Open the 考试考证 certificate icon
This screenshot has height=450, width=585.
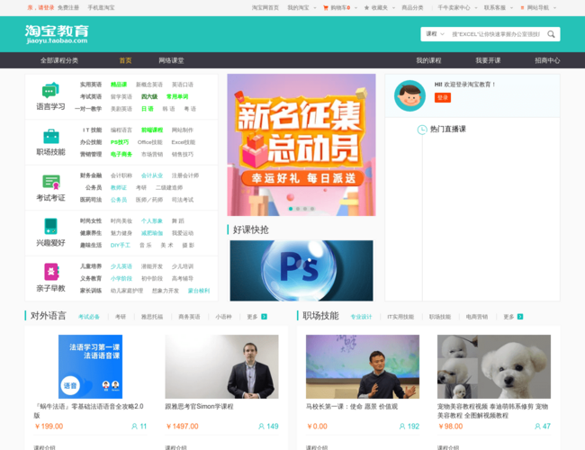pos(51,182)
